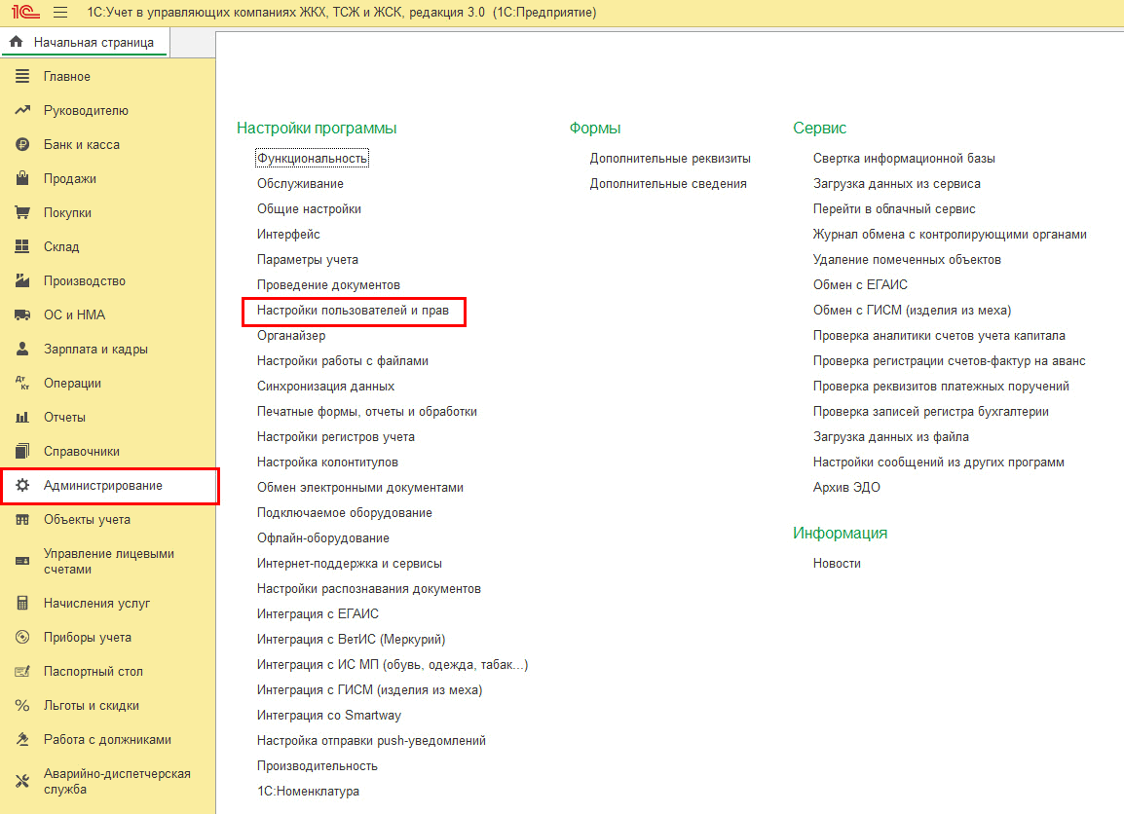The height and width of the screenshot is (814, 1124).
Task: Open the Подключаемое оборудование link
Action: coord(345,513)
